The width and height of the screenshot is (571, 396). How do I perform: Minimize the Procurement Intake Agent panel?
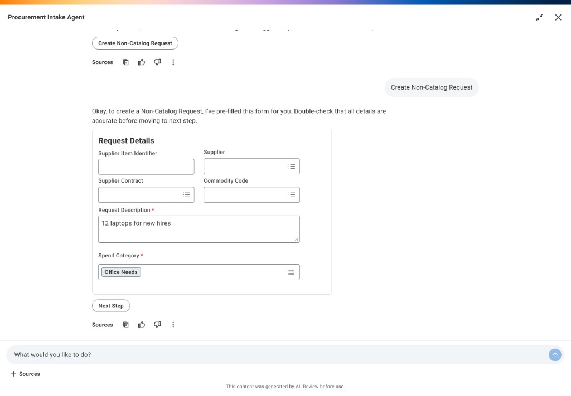click(539, 17)
